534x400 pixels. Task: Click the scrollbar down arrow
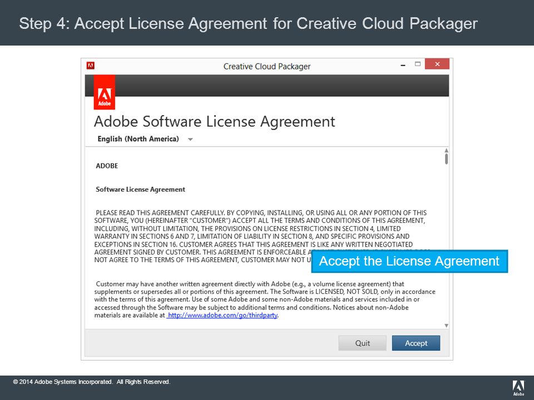[x=446, y=326]
